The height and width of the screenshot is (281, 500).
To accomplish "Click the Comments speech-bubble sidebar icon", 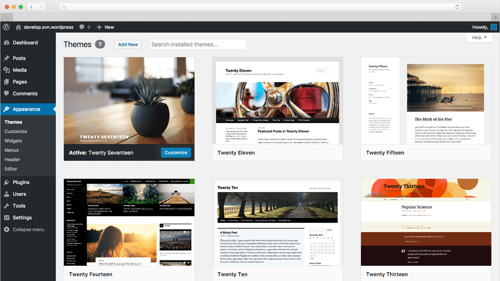I will 7,93.
